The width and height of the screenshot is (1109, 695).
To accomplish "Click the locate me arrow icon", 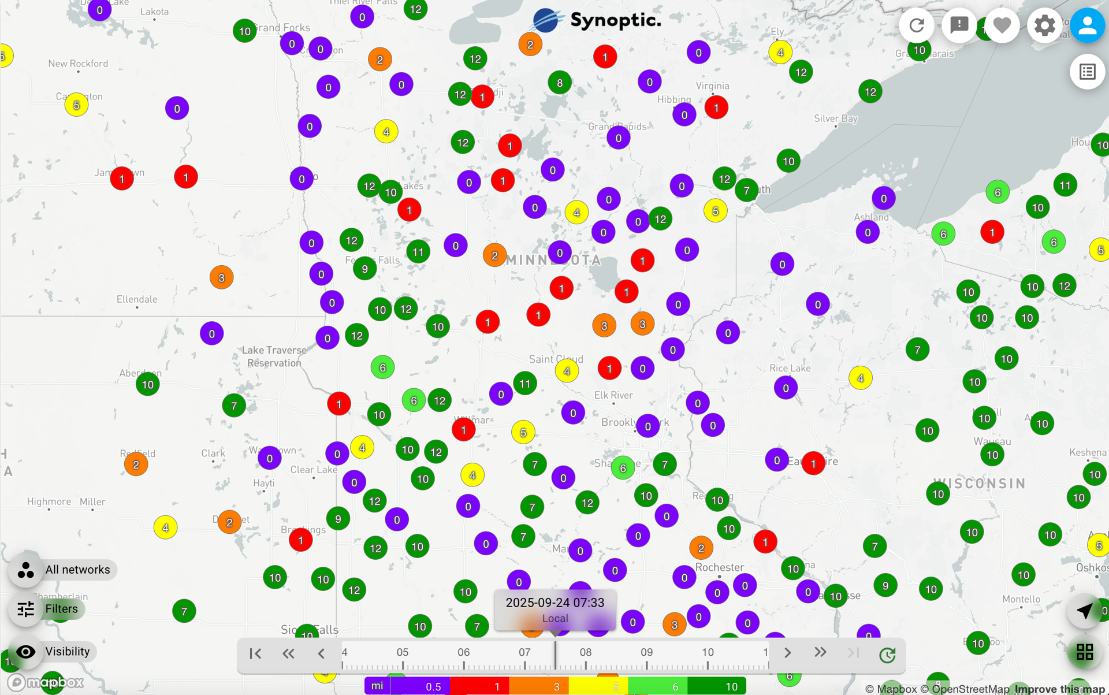I will pyautogui.click(x=1085, y=611).
